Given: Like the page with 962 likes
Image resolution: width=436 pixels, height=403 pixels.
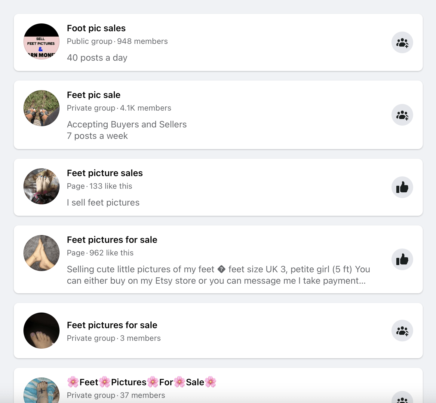Looking at the screenshot, I should 402,259.
